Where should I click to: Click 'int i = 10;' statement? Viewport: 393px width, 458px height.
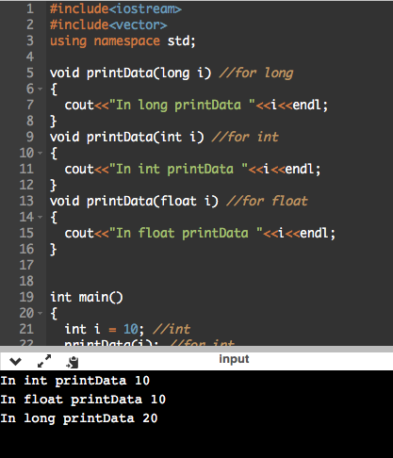pyautogui.click(x=105, y=329)
